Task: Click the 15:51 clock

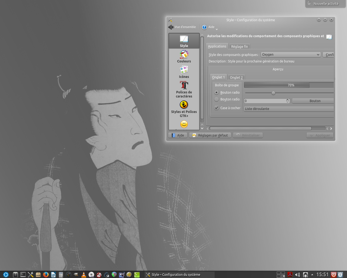Action: point(322,274)
